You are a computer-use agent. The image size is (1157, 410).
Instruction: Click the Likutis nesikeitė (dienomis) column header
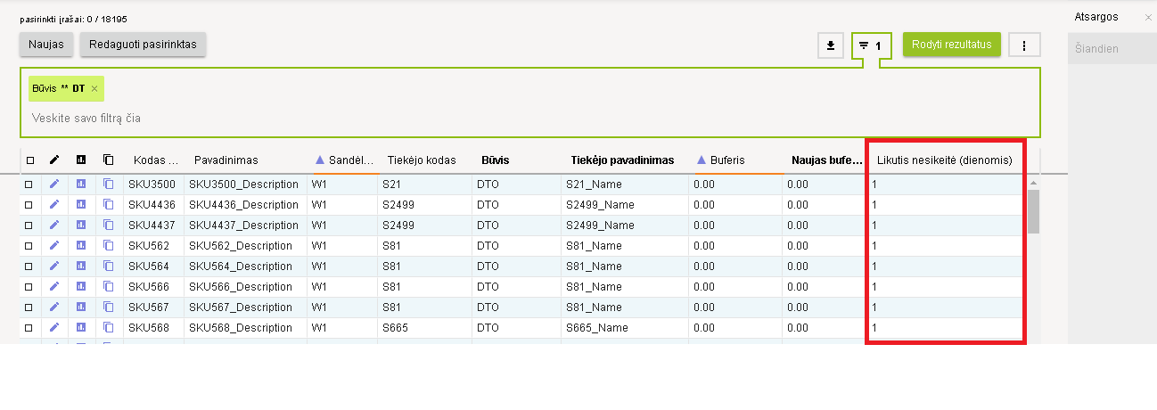pos(944,160)
